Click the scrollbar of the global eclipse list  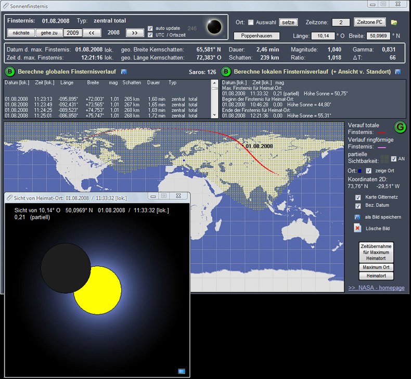click(214, 99)
